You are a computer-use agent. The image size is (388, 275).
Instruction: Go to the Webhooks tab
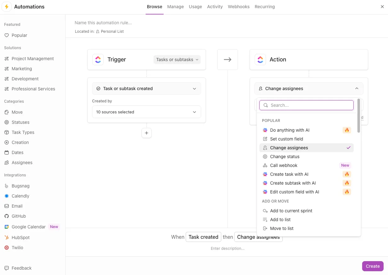[x=239, y=7]
